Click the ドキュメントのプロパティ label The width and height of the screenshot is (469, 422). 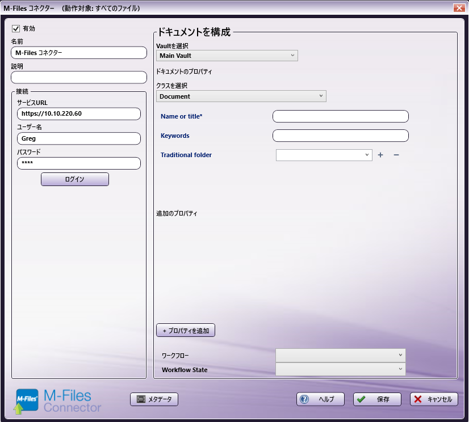pos(184,71)
